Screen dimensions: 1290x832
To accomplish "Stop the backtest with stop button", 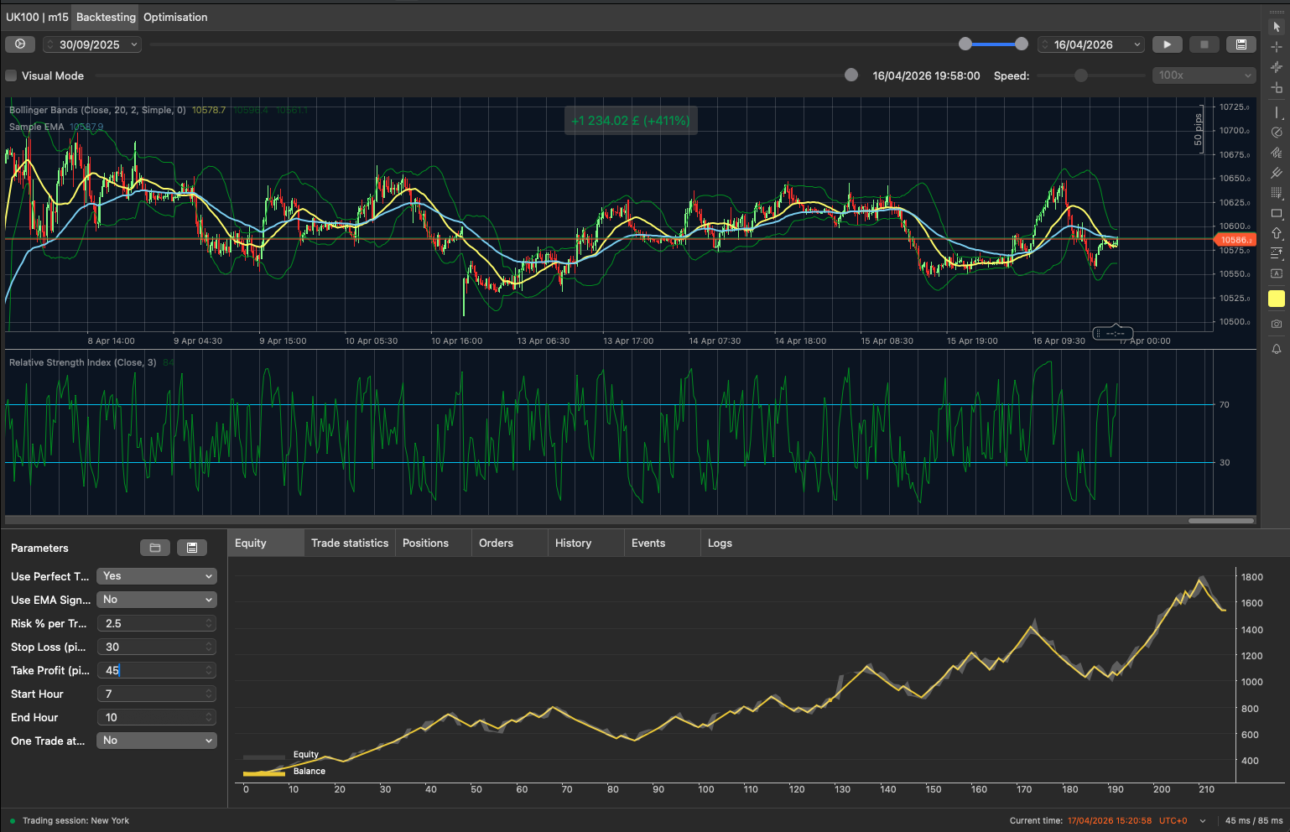I will [1204, 44].
